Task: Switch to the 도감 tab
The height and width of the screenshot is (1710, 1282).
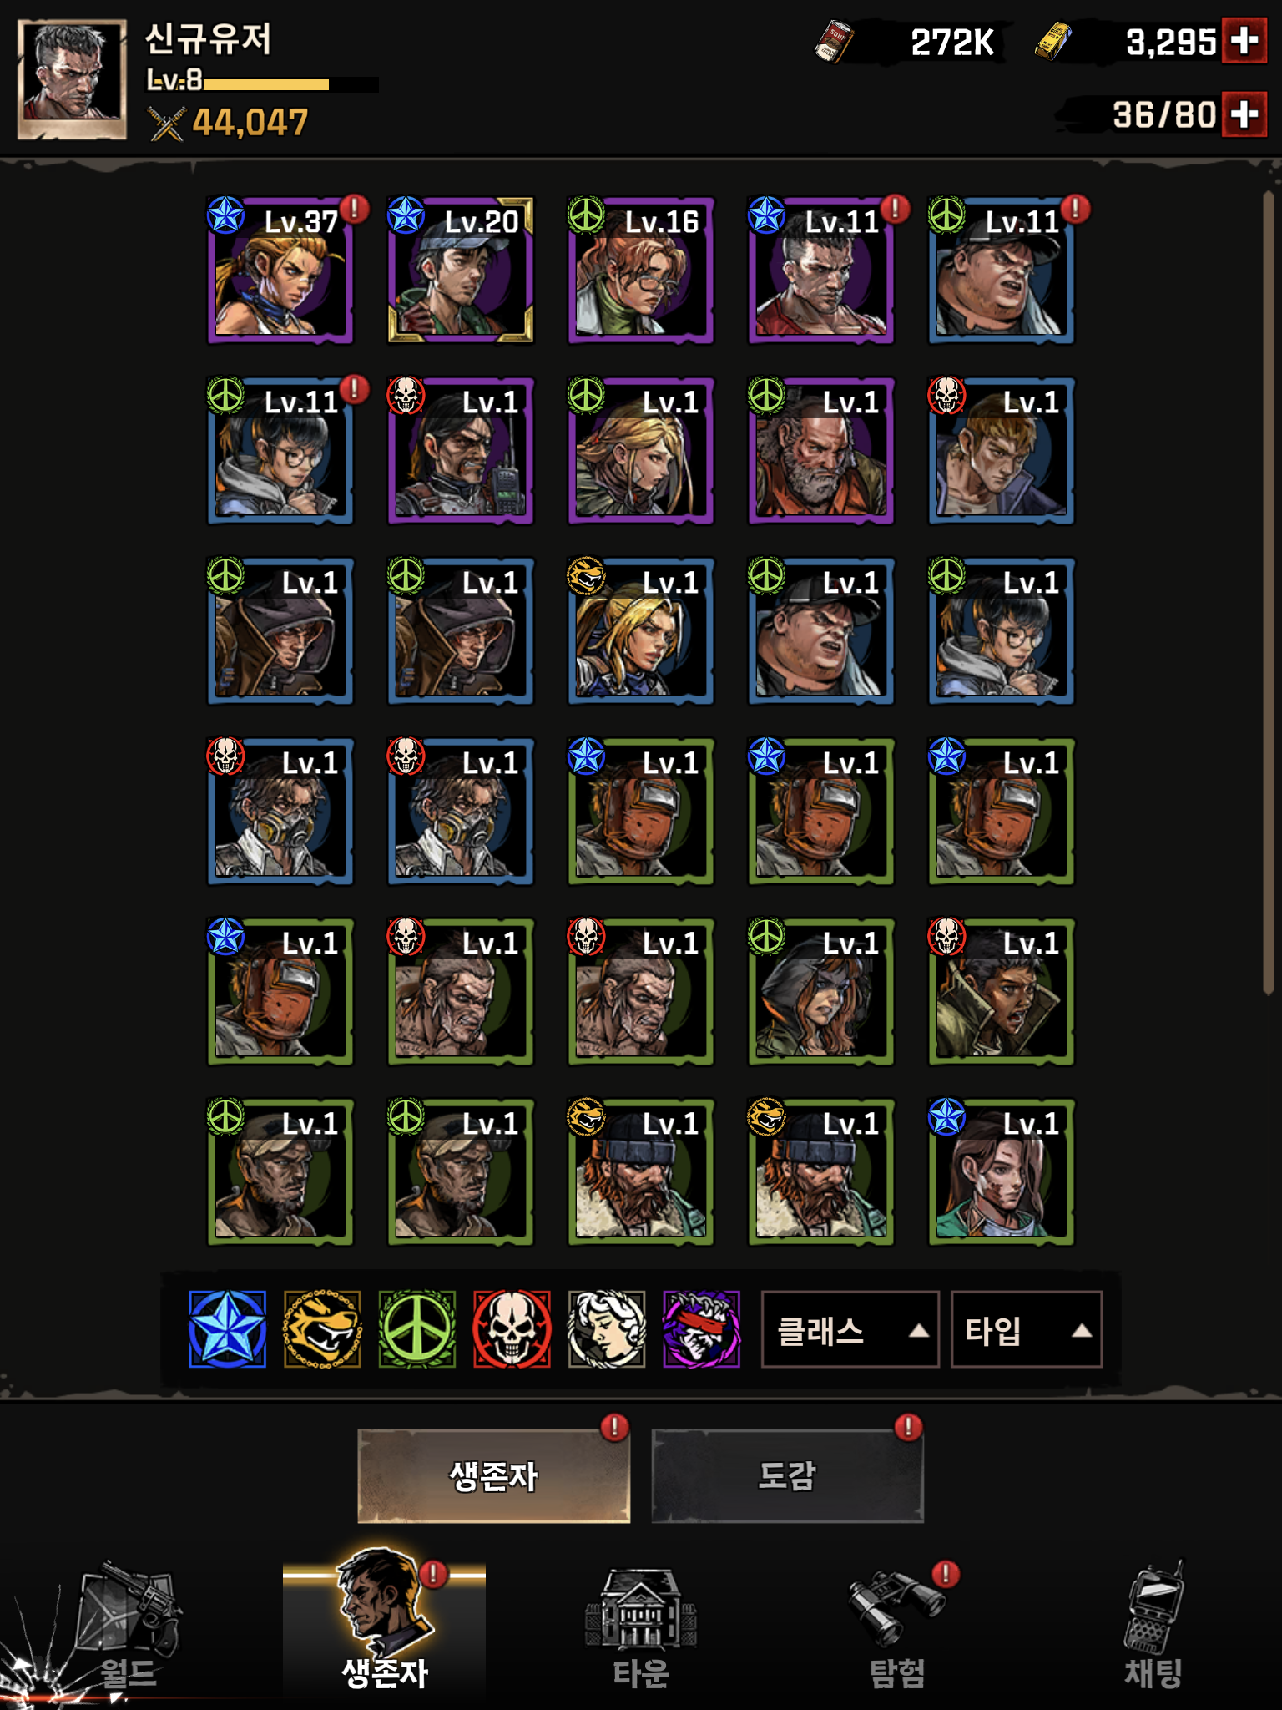Action: pyautogui.click(x=787, y=1476)
